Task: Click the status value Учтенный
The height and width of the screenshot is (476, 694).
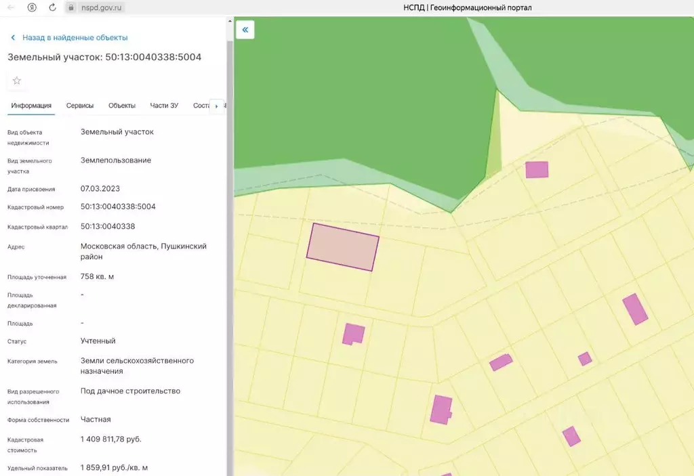Action: tap(98, 341)
